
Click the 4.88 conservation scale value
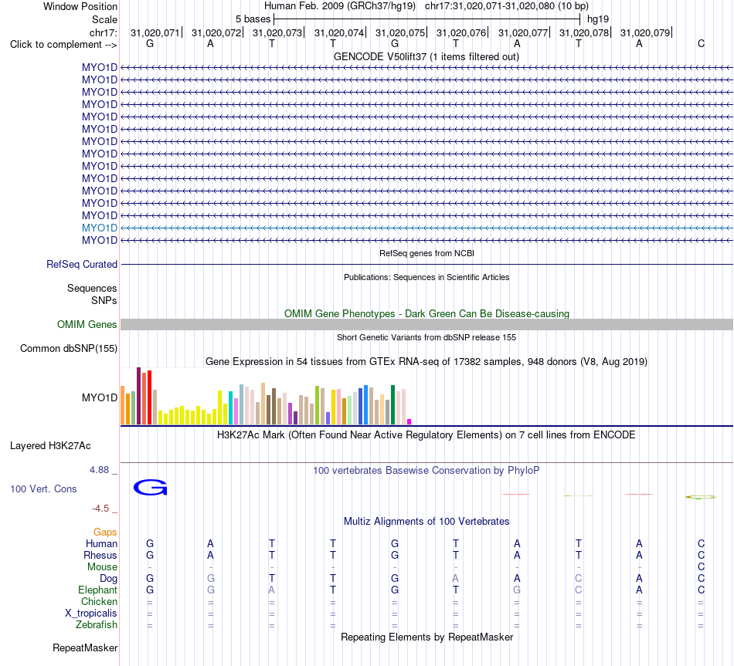point(99,469)
